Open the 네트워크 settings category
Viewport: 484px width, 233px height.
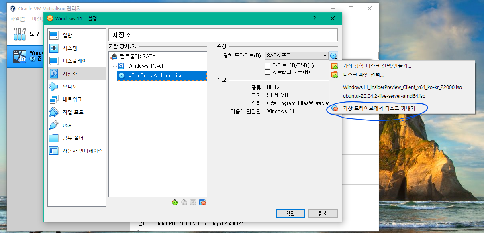click(x=76, y=99)
